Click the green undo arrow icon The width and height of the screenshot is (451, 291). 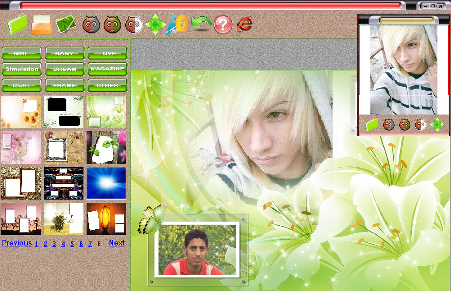click(201, 24)
